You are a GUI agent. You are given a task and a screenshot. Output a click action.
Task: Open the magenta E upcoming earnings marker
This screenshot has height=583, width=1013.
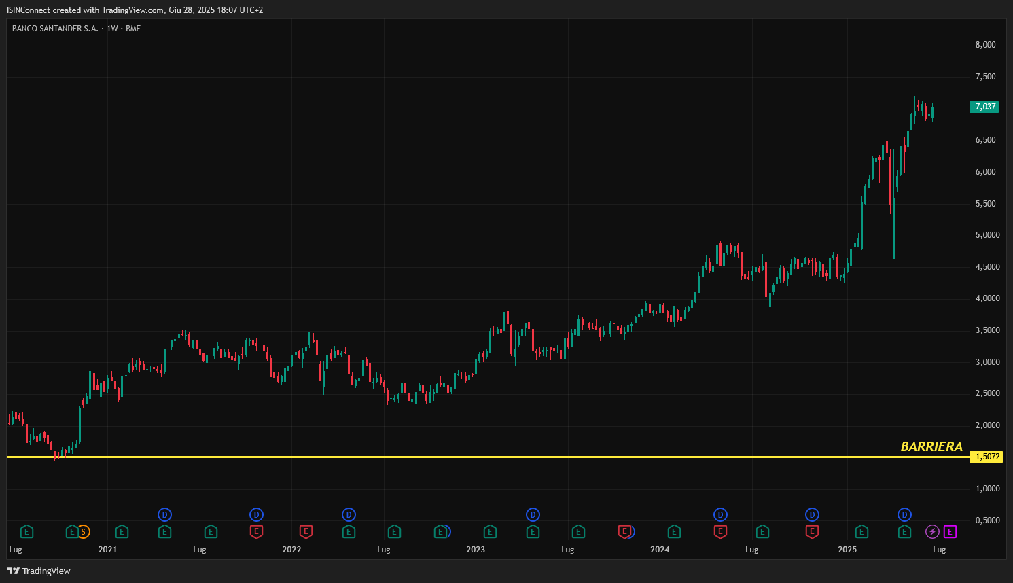pos(950,532)
